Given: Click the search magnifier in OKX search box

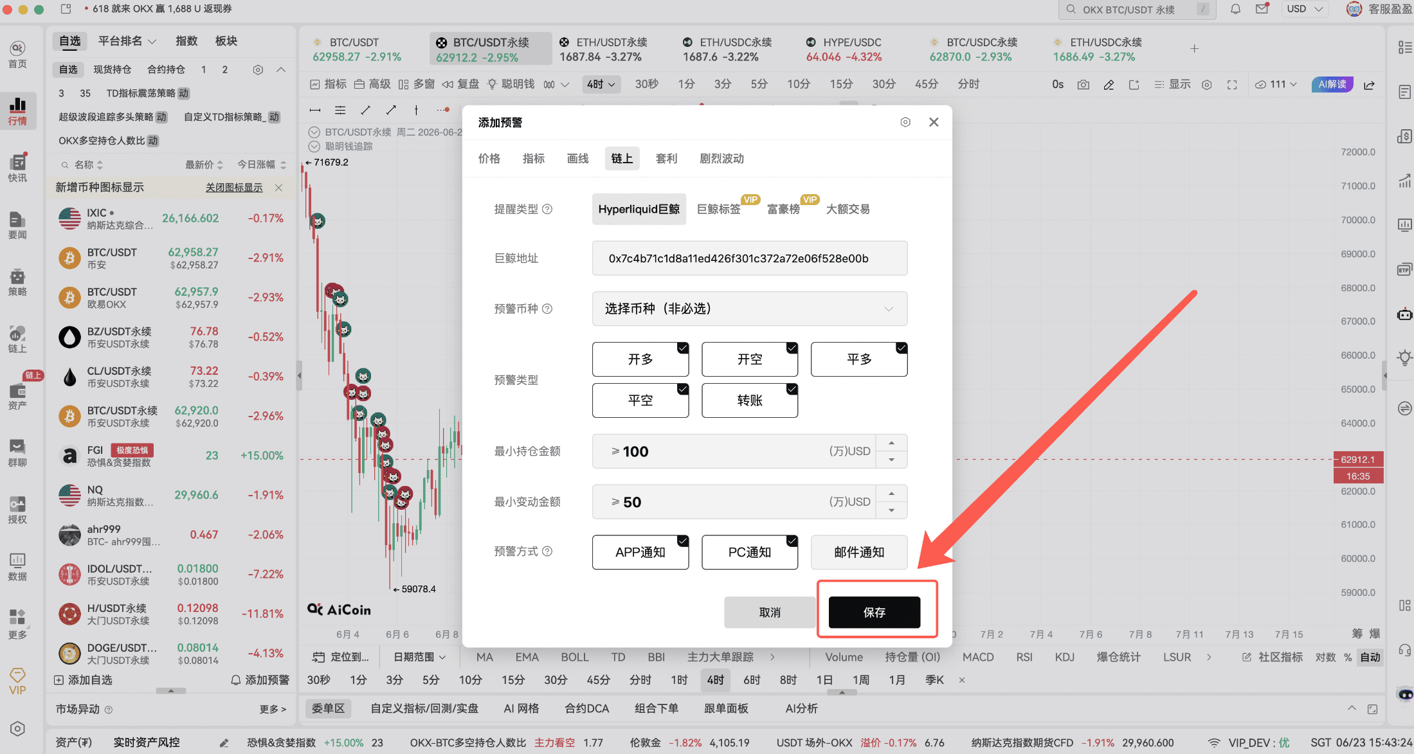Looking at the screenshot, I should (1071, 9).
